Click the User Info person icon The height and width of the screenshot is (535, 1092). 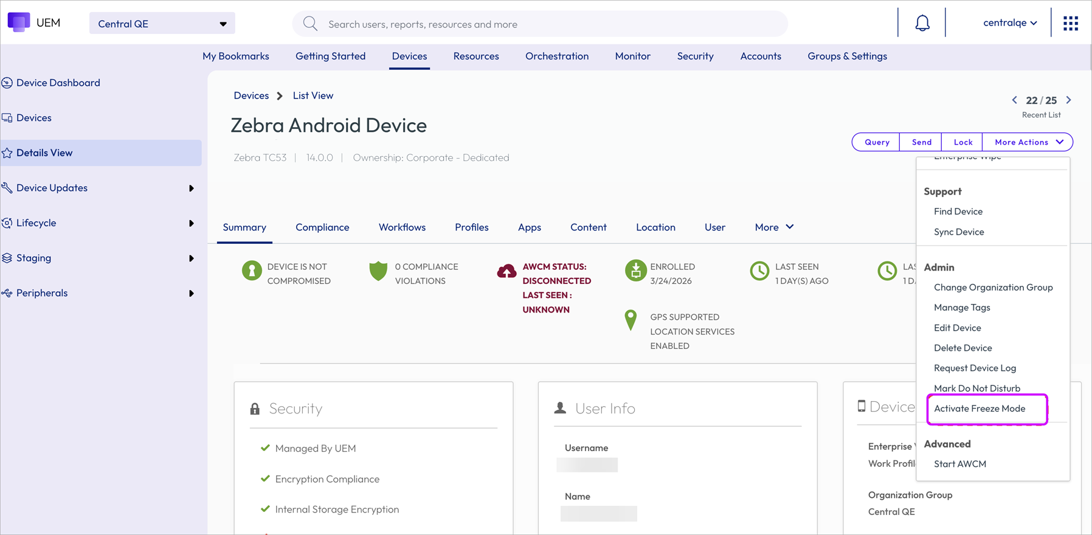coord(560,408)
